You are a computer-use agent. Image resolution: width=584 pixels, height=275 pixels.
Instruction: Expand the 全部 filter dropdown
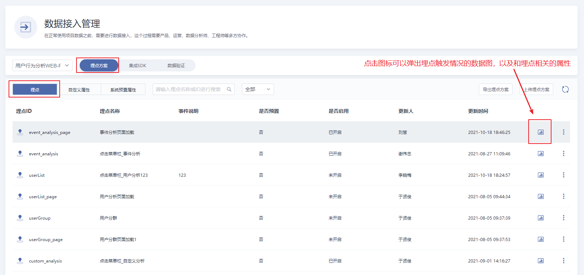tap(258, 89)
